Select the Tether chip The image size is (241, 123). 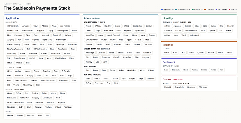point(220,53)
